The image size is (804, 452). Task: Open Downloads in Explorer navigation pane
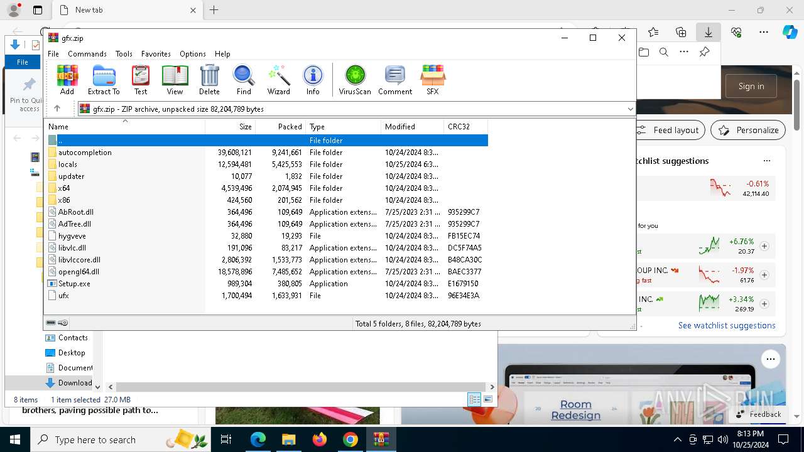[x=69, y=383]
